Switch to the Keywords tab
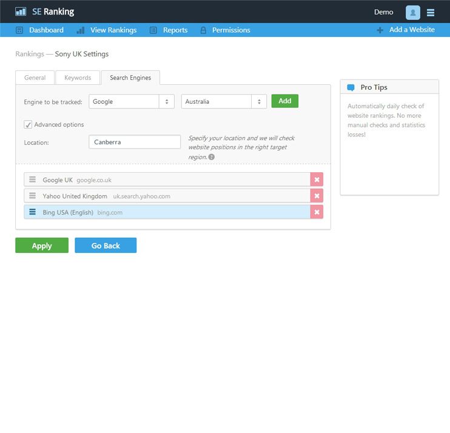450x433 pixels. pyautogui.click(x=78, y=78)
